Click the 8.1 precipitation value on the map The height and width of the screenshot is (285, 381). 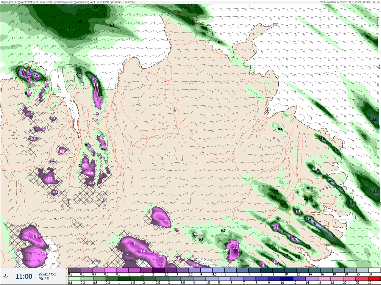point(316,223)
